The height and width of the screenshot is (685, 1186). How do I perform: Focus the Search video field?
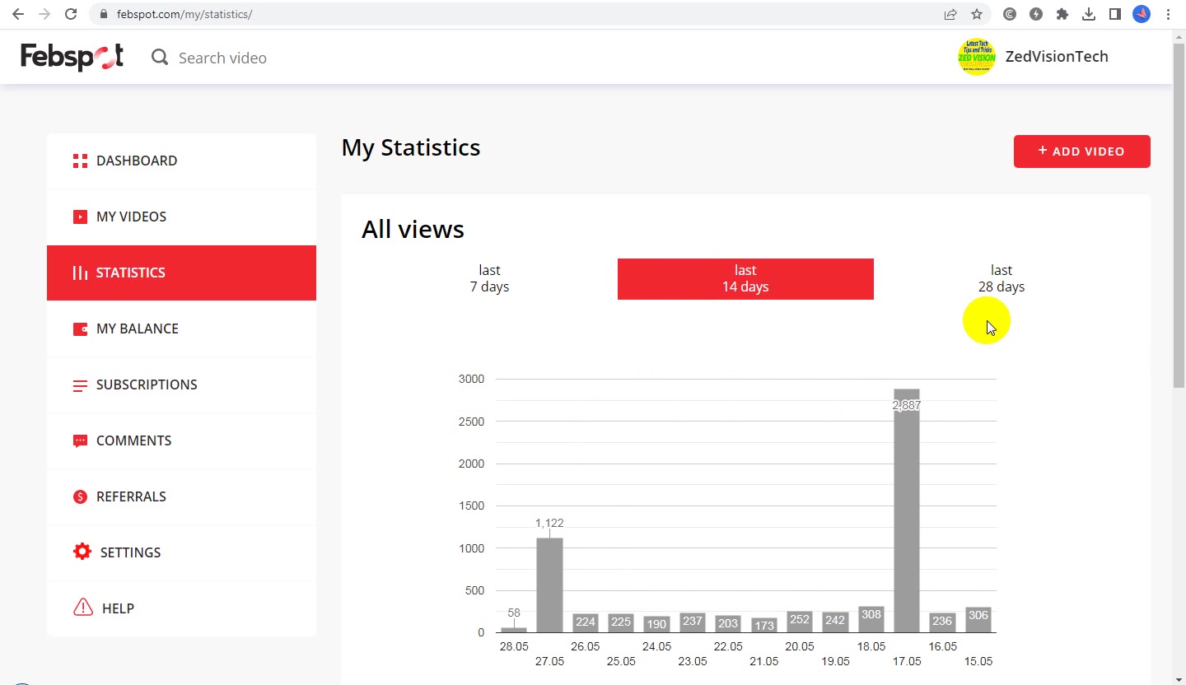tap(223, 58)
